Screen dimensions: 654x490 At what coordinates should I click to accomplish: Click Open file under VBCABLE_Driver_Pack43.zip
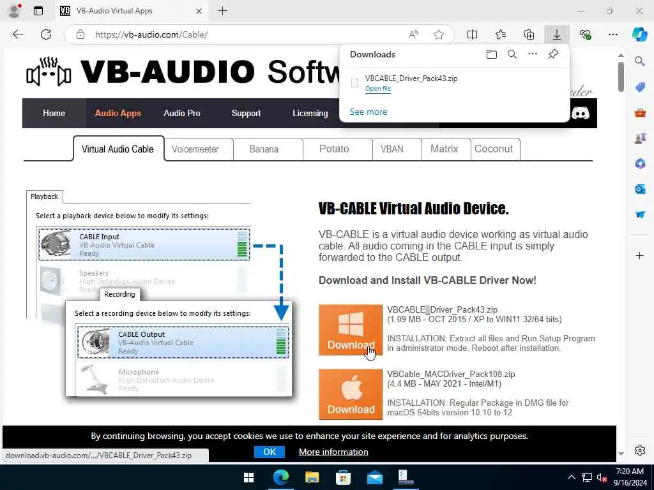pos(378,88)
